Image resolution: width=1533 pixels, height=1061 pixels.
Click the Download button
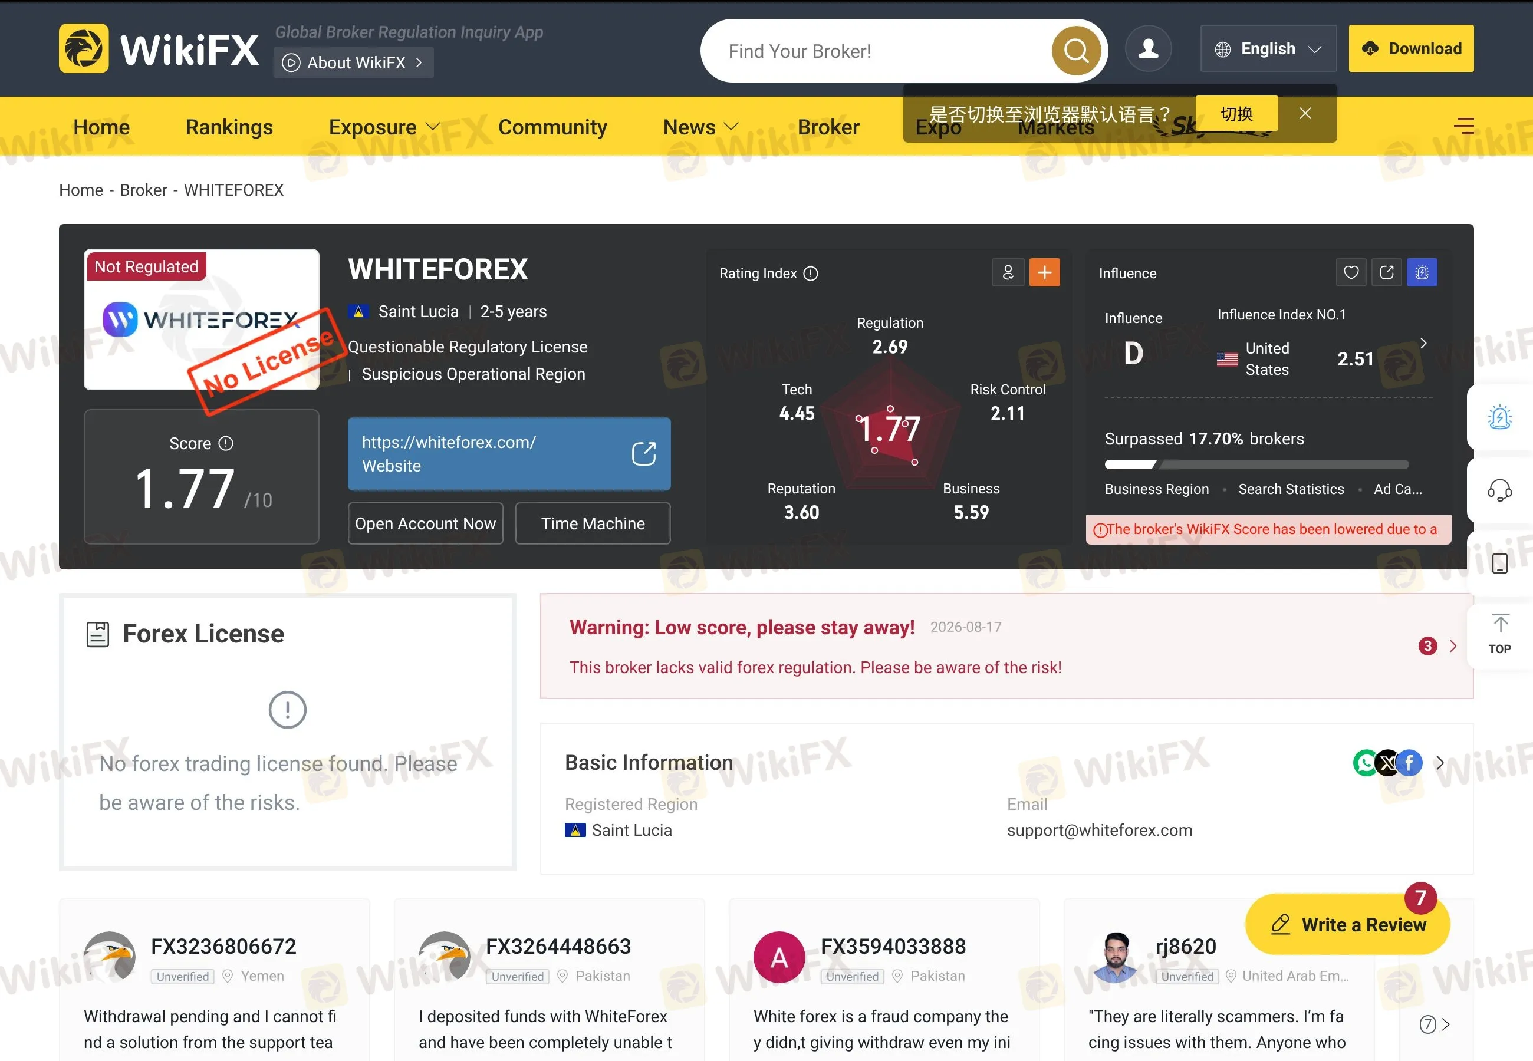click(x=1412, y=48)
